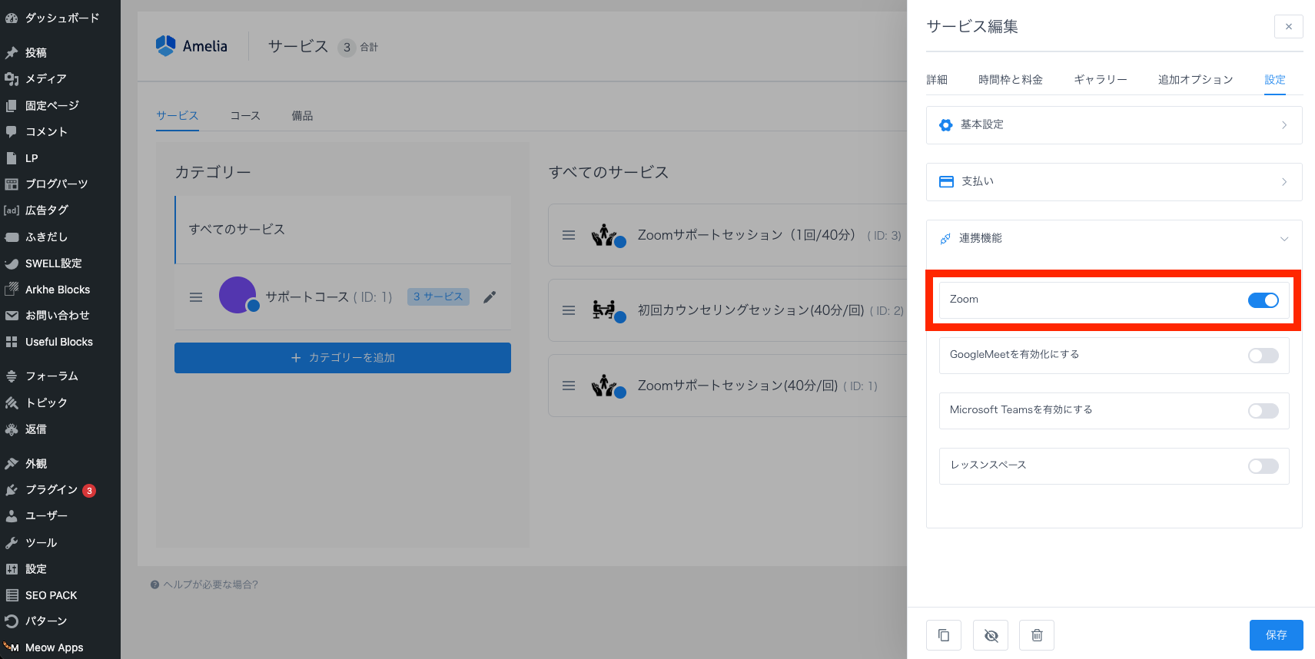The height and width of the screenshot is (659, 1315).
Task: Click カテゴリーを追加 button
Action: 343,358
